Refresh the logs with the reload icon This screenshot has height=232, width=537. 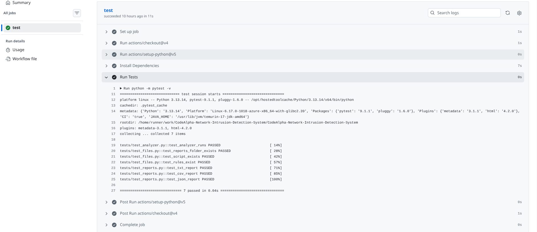tap(508, 13)
